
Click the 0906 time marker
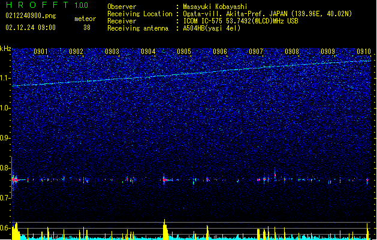tap(220, 52)
